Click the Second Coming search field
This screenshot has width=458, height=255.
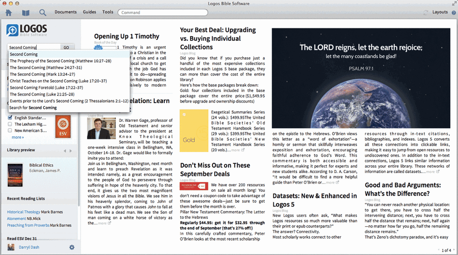[x=34, y=47]
